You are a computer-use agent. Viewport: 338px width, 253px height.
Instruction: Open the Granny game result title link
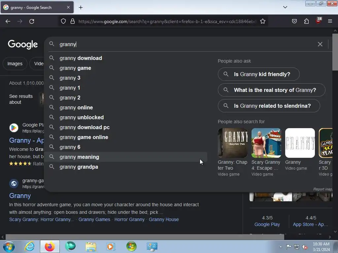[20, 196]
